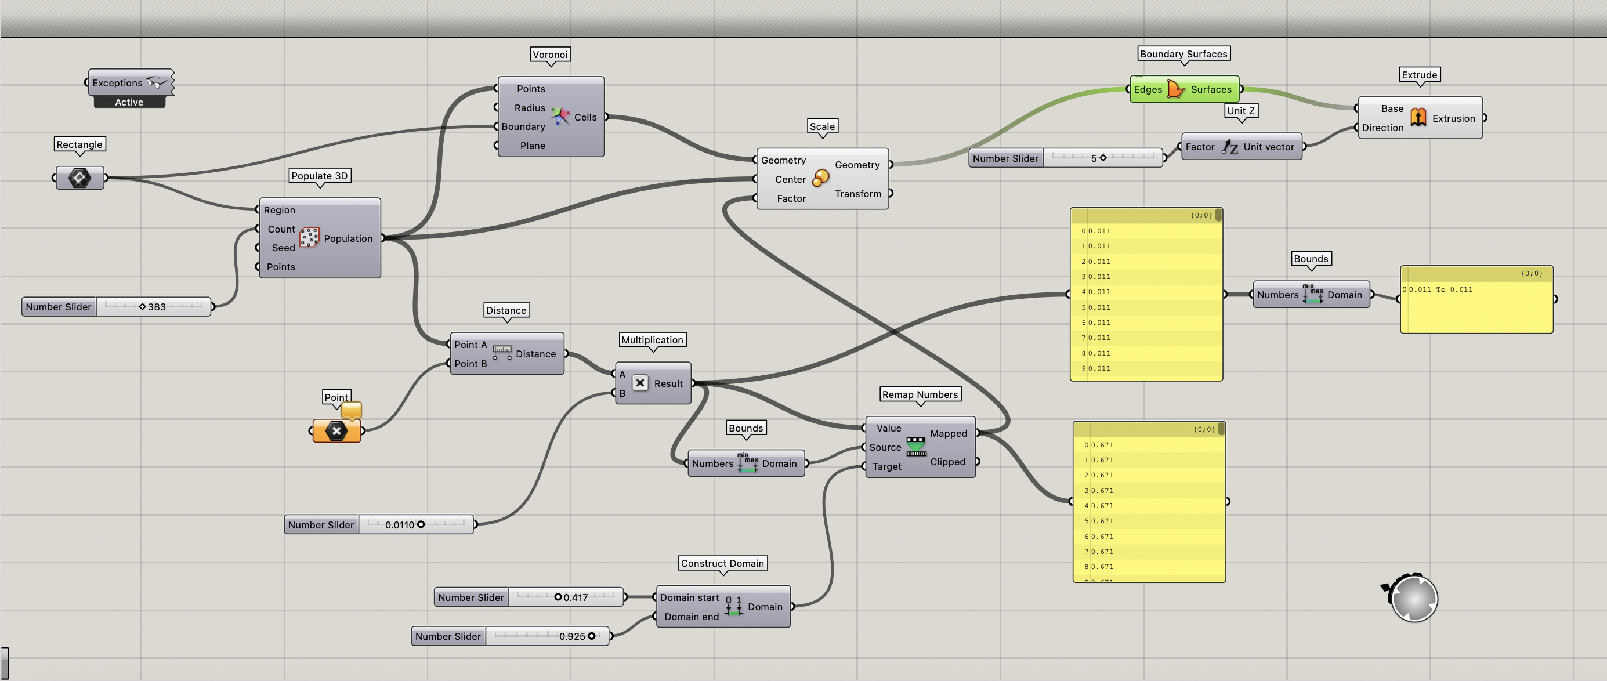Click the Scale Transform output

(858, 194)
